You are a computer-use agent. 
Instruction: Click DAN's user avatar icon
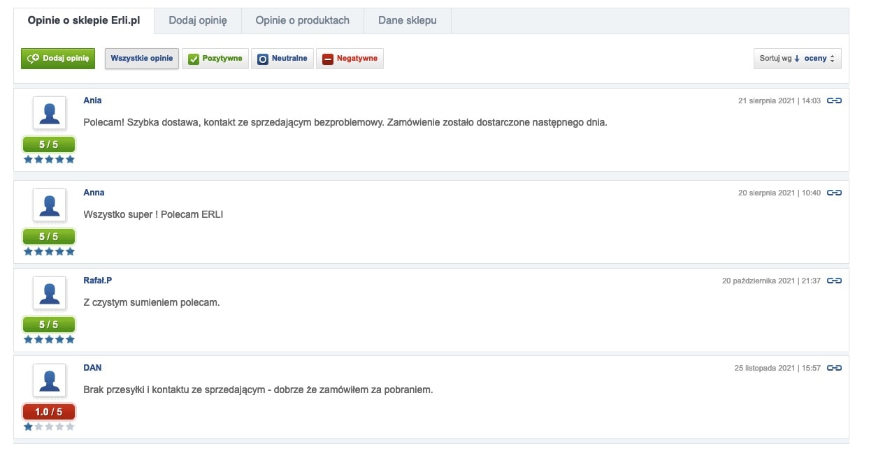pyautogui.click(x=49, y=380)
